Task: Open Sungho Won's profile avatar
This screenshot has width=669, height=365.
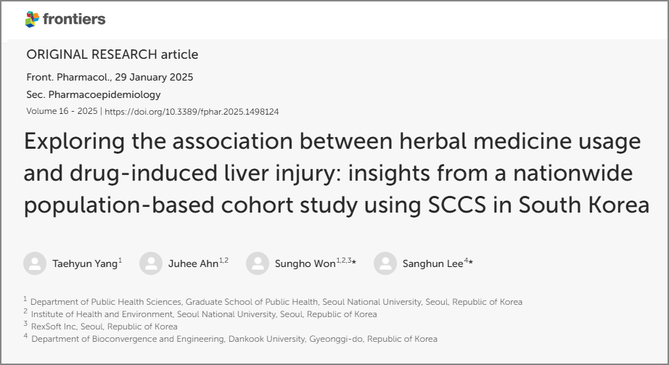Action: [258, 263]
